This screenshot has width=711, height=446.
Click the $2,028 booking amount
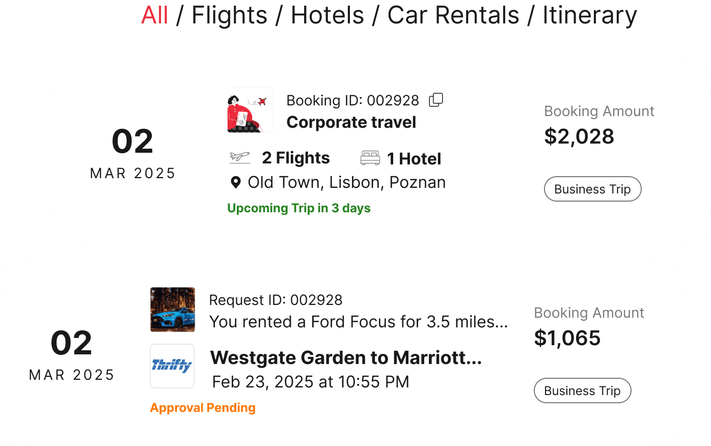(x=579, y=136)
